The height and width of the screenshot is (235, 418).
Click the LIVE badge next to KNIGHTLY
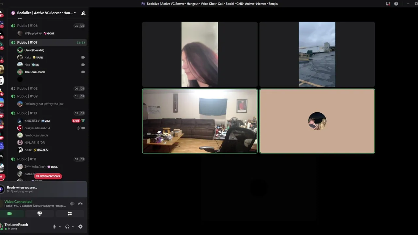pos(76,121)
